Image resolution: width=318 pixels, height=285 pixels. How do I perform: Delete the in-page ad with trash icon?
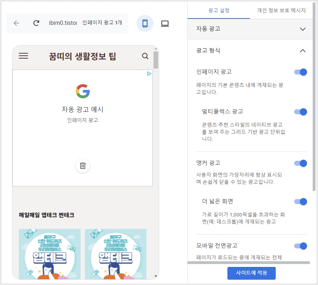point(83,166)
